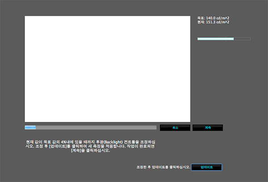Screen dimensions: 268x182
Task: Click the 취소 (Cancel) button
Action: [x=175, y=128]
